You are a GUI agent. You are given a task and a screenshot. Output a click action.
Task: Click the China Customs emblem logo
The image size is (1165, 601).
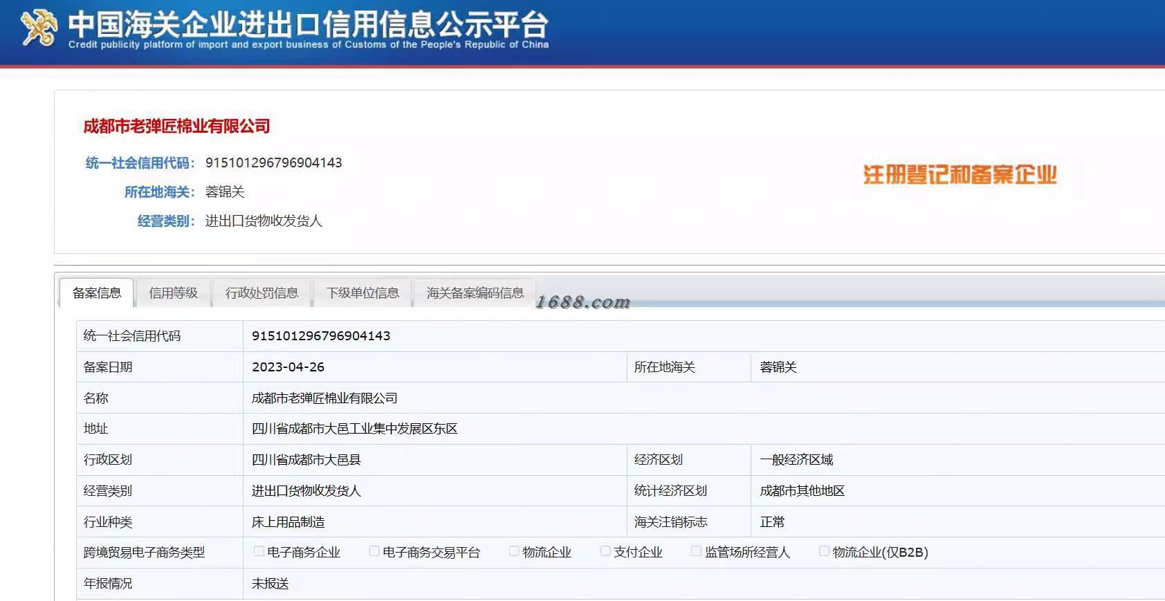click(39, 28)
